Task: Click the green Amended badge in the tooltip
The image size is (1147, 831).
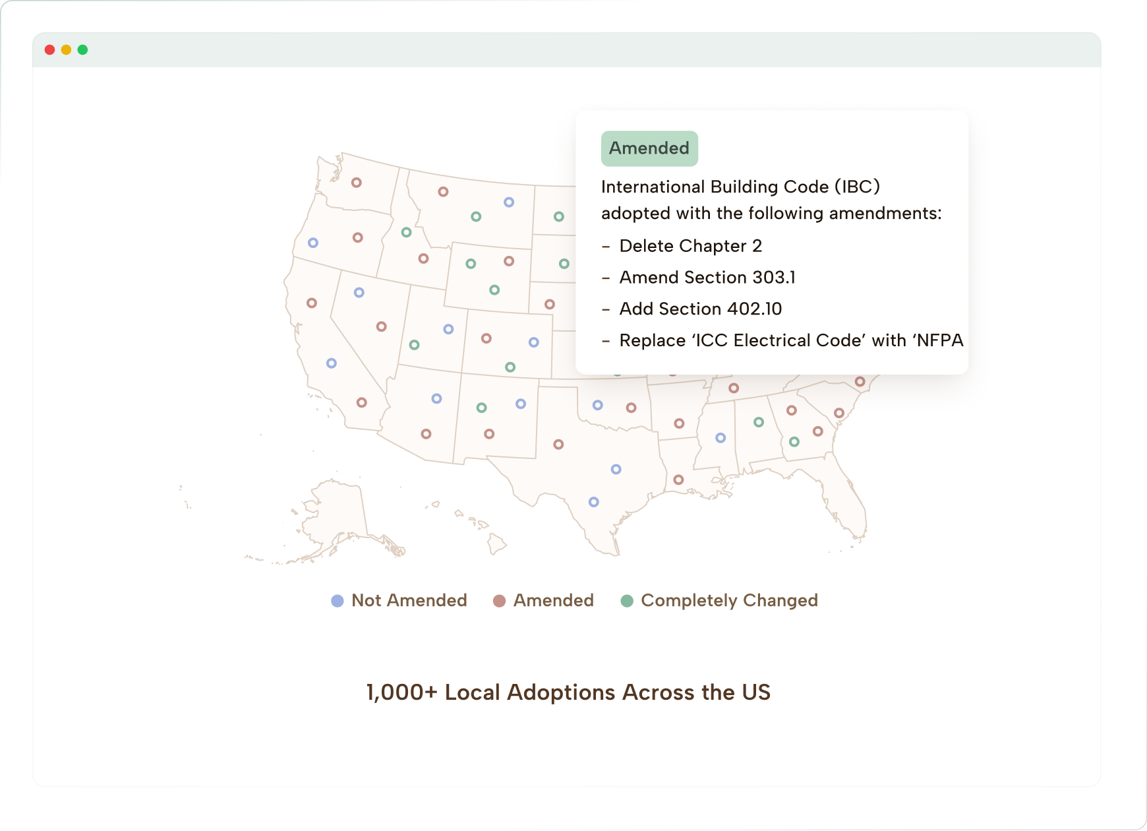Action: tap(649, 148)
